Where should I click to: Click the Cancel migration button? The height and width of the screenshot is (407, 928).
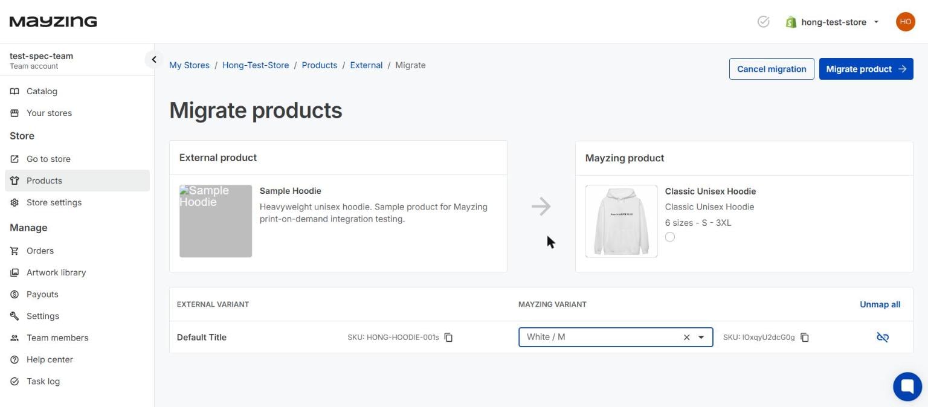[772, 69]
